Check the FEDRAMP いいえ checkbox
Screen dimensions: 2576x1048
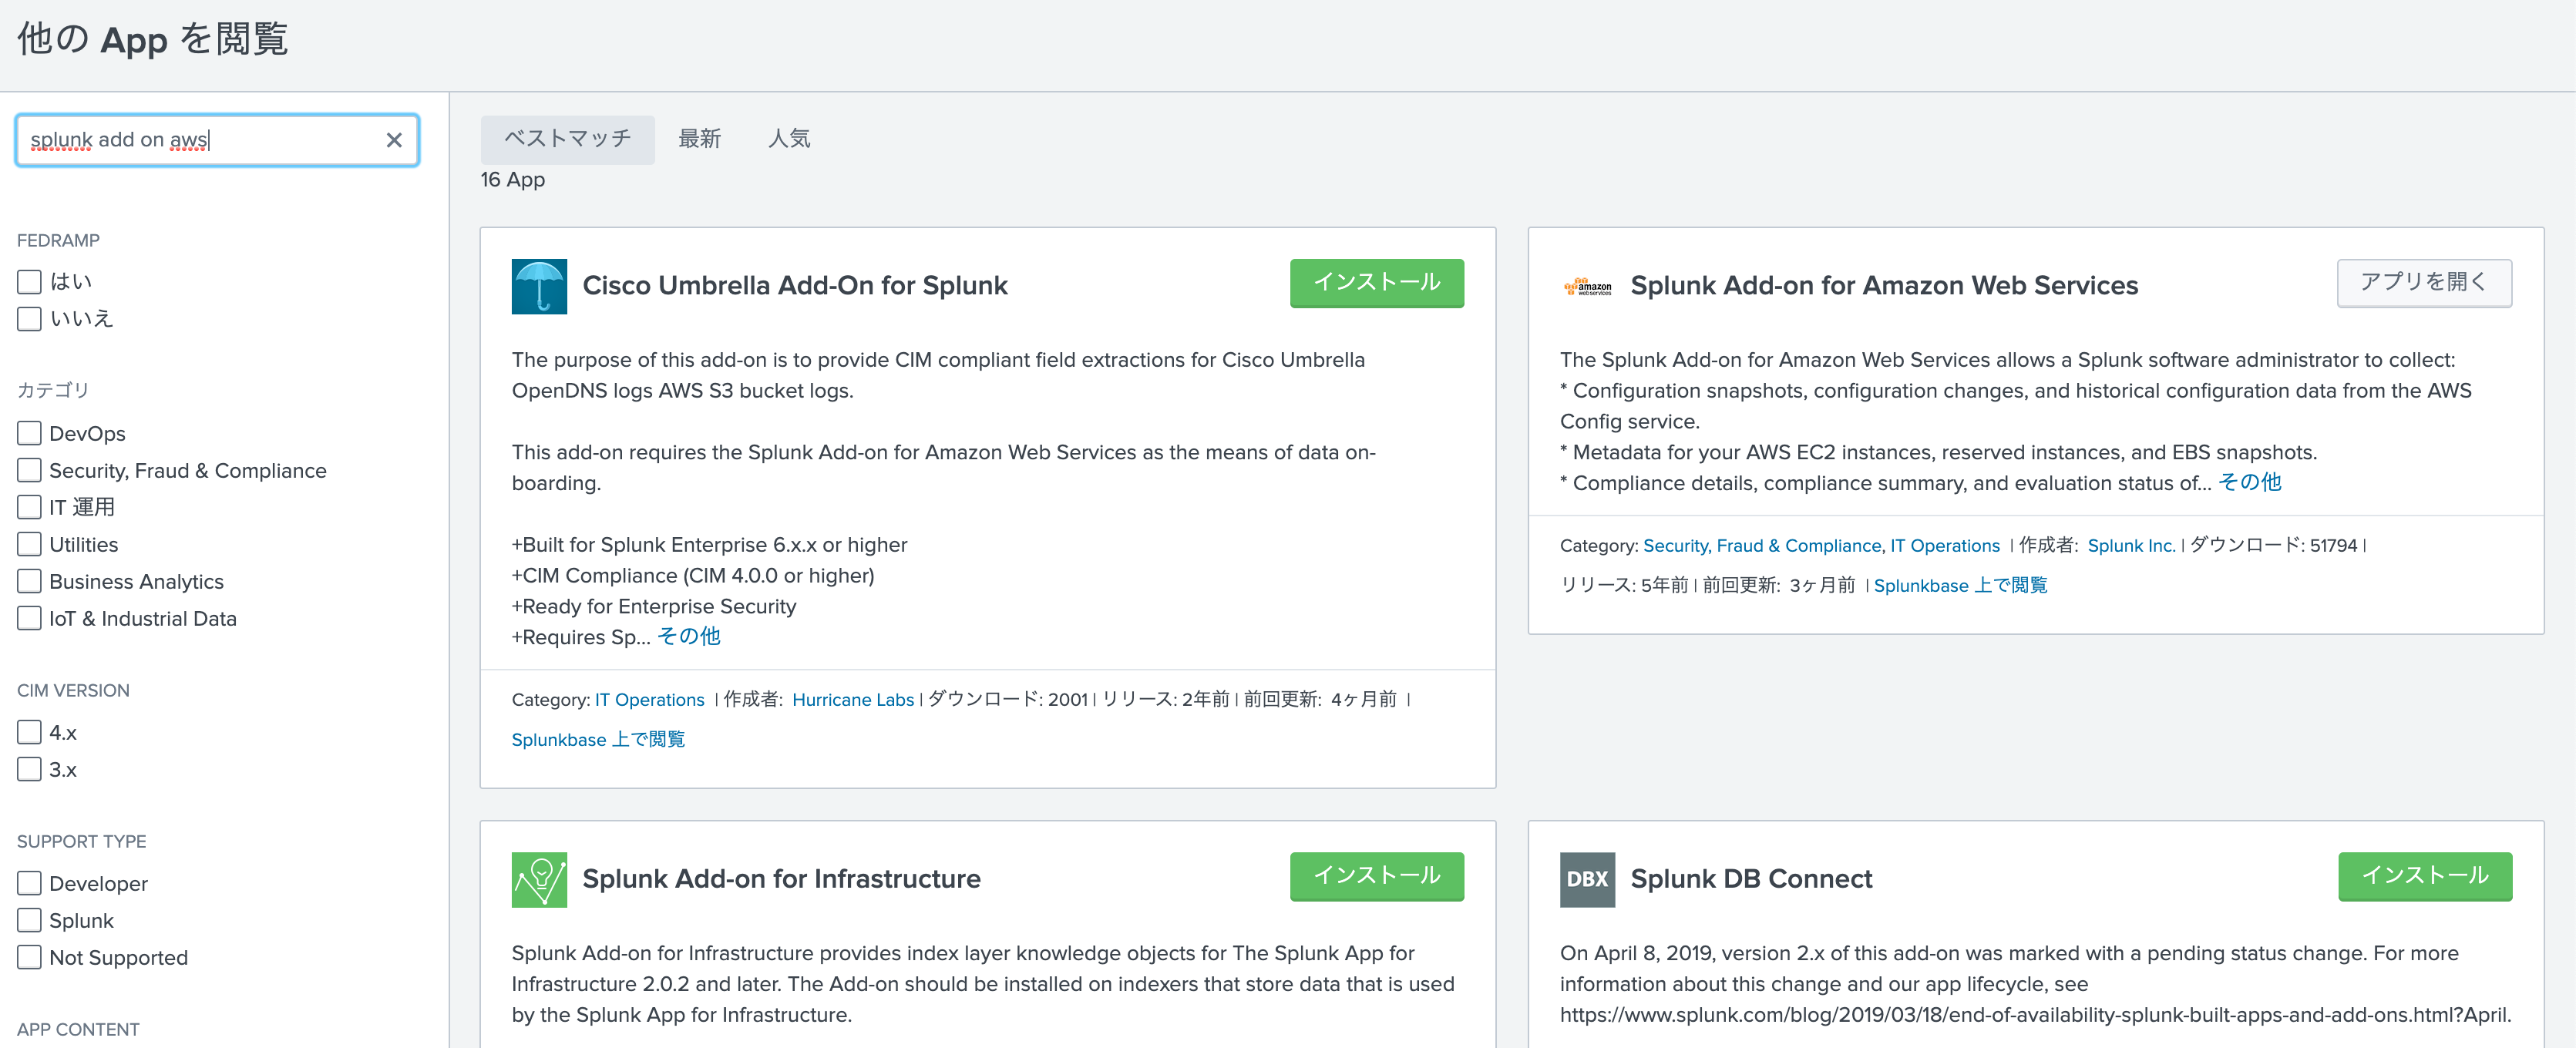(30, 319)
